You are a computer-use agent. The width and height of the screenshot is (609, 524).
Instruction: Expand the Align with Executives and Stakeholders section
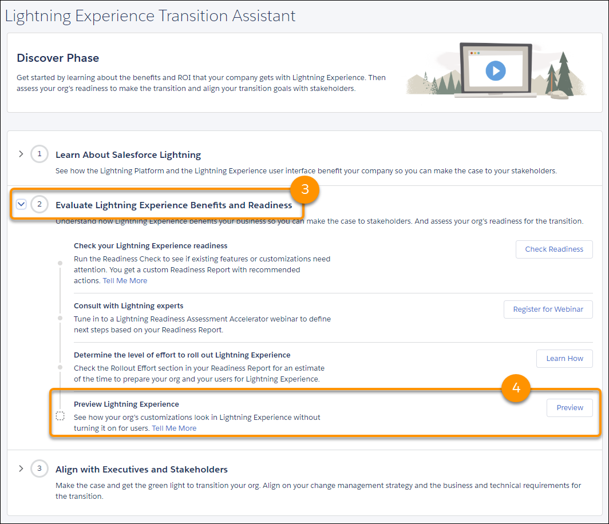(x=21, y=468)
